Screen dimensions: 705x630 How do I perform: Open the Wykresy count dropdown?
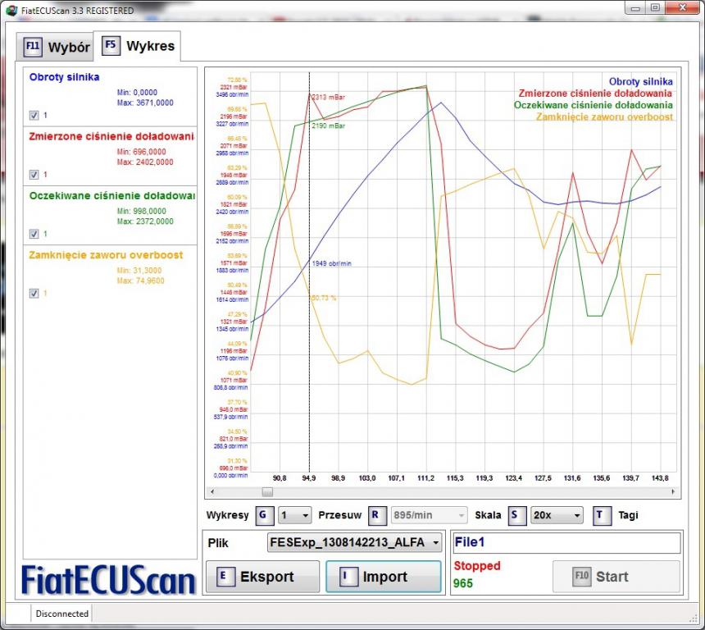294,516
